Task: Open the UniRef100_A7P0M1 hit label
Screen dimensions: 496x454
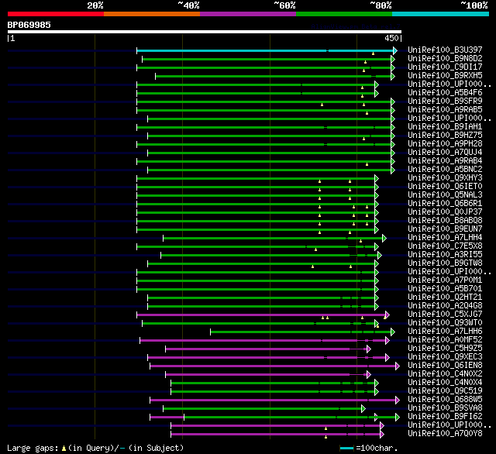Action: tap(445, 280)
